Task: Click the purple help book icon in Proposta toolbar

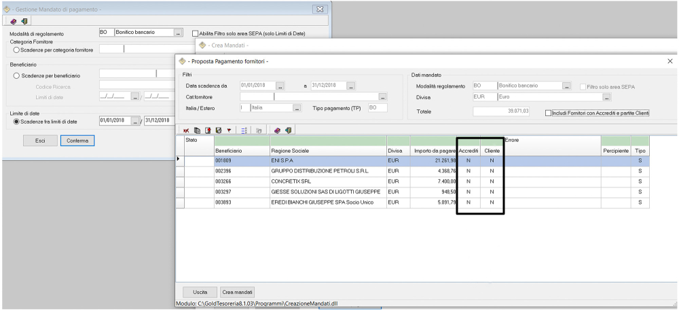Action: coord(277,130)
